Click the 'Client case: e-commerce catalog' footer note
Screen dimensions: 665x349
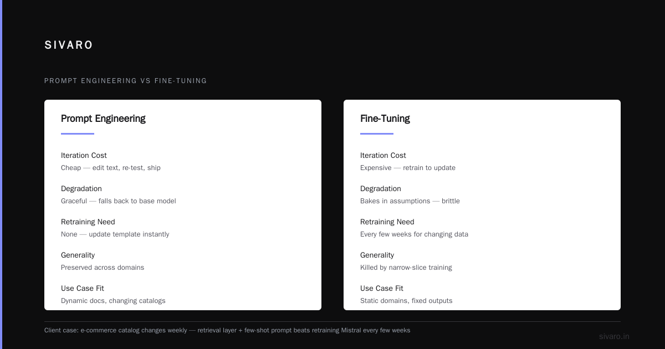227,330
